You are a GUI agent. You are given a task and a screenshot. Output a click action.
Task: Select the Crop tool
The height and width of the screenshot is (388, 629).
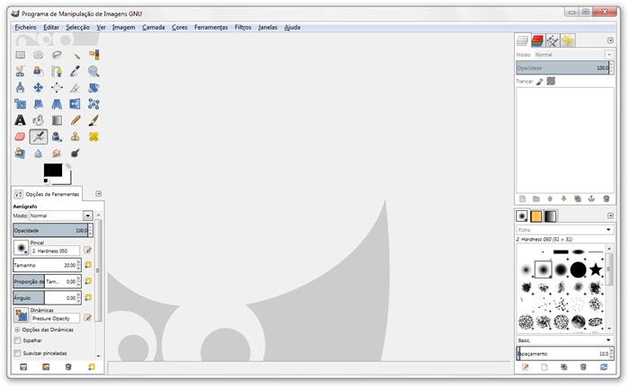[x=75, y=87]
